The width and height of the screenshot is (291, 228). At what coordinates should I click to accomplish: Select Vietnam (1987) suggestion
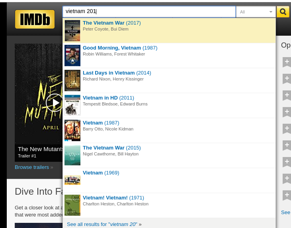pyautogui.click(x=169, y=130)
